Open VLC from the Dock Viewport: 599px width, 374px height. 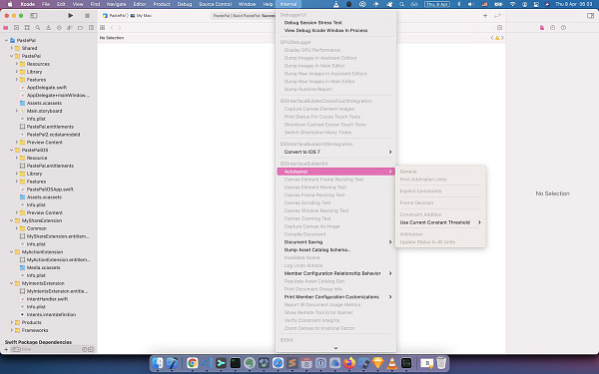click(x=392, y=363)
